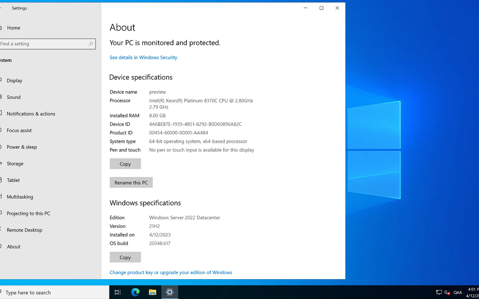This screenshot has height=299, width=479.
Task: Open File Explorer from the taskbar
Action: coord(153,292)
